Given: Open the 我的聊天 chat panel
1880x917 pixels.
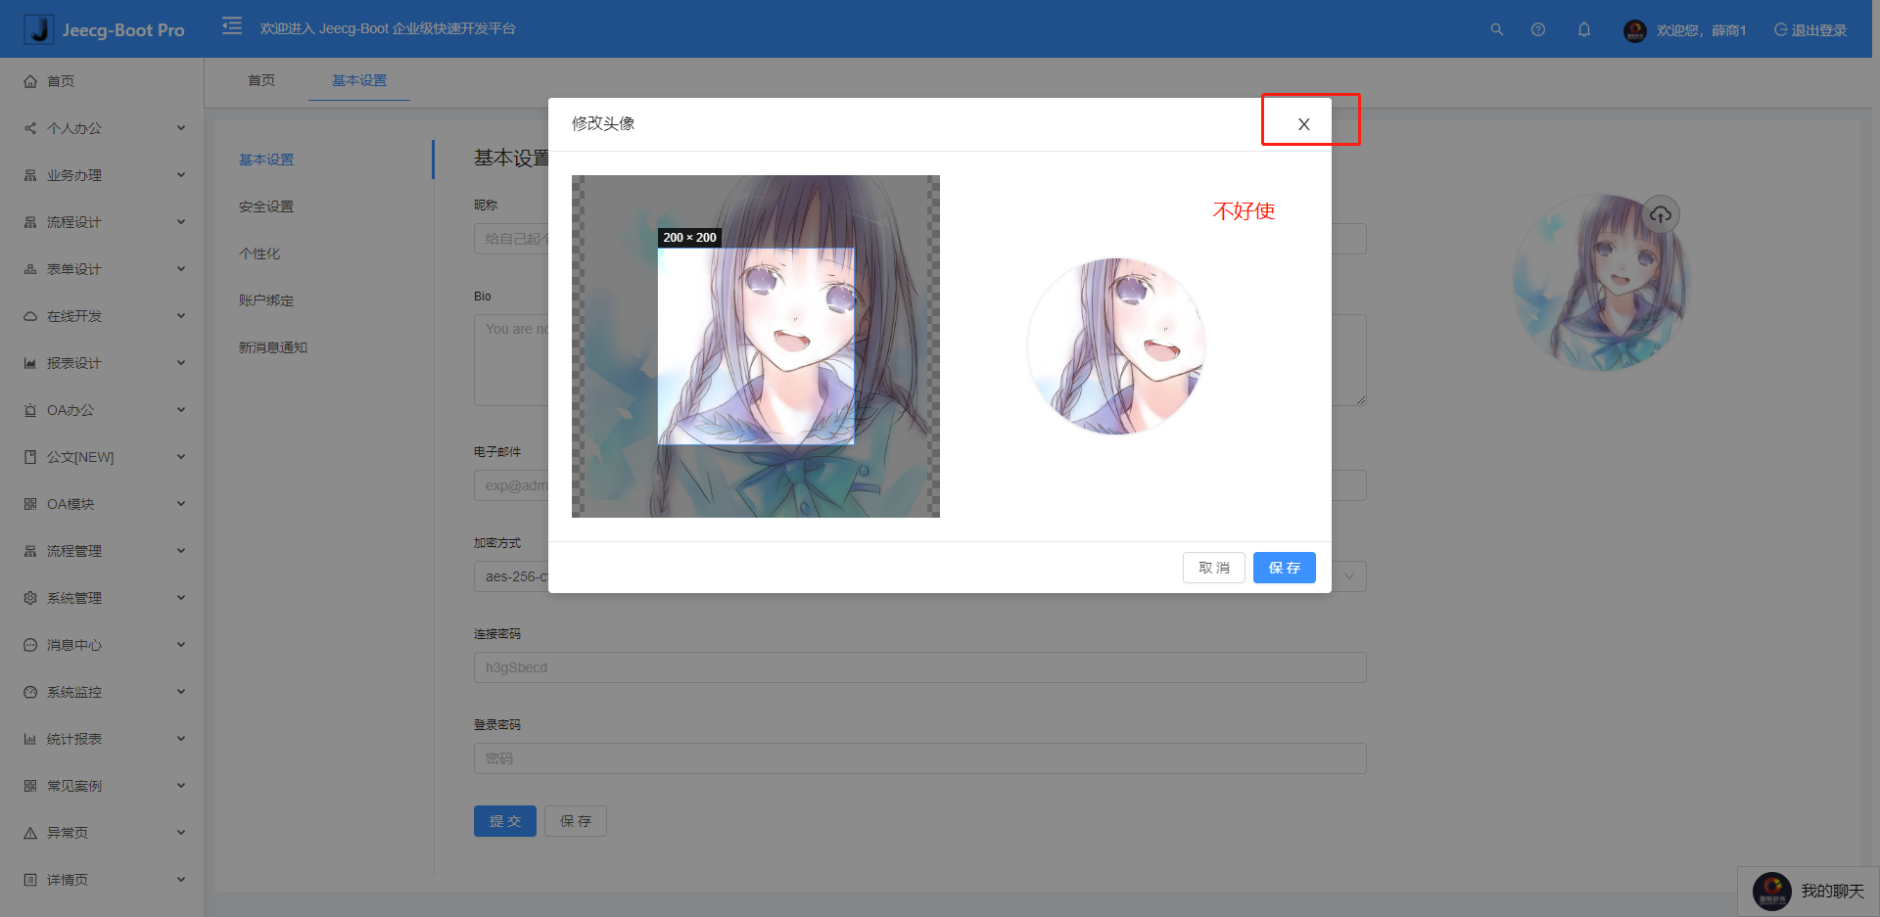Looking at the screenshot, I should [x=1809, y=892].
